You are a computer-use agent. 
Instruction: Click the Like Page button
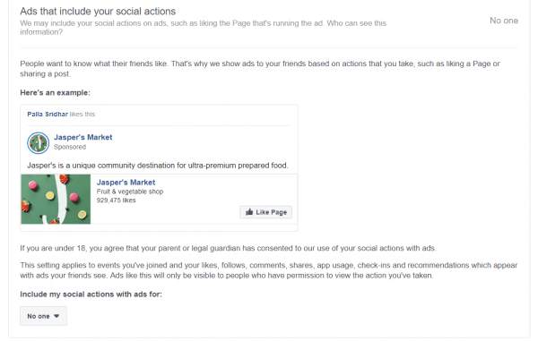click(266, 212)
